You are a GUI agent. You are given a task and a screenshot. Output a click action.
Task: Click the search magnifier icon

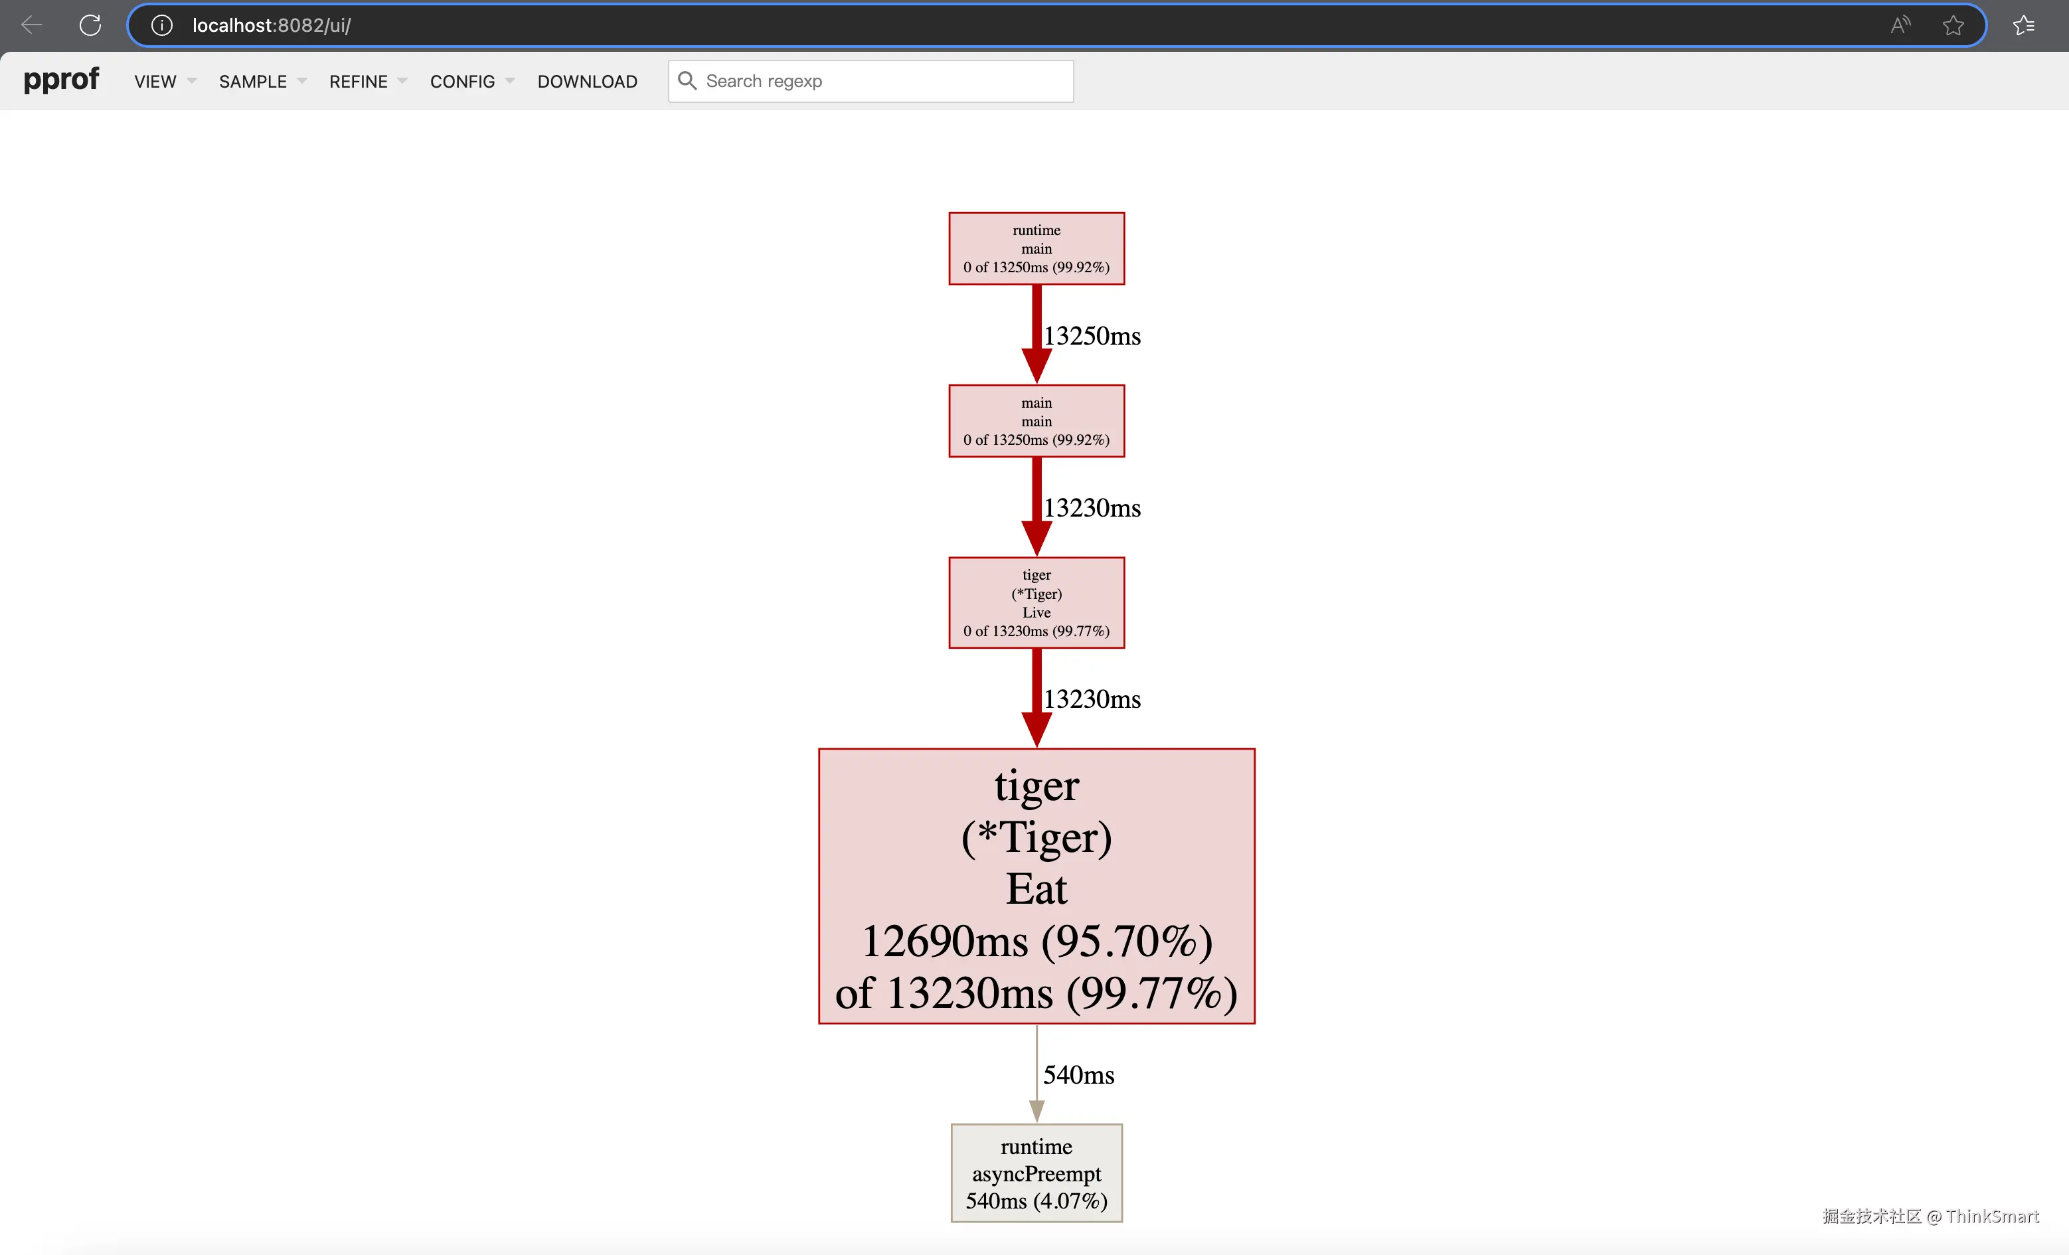coord(687,80)
